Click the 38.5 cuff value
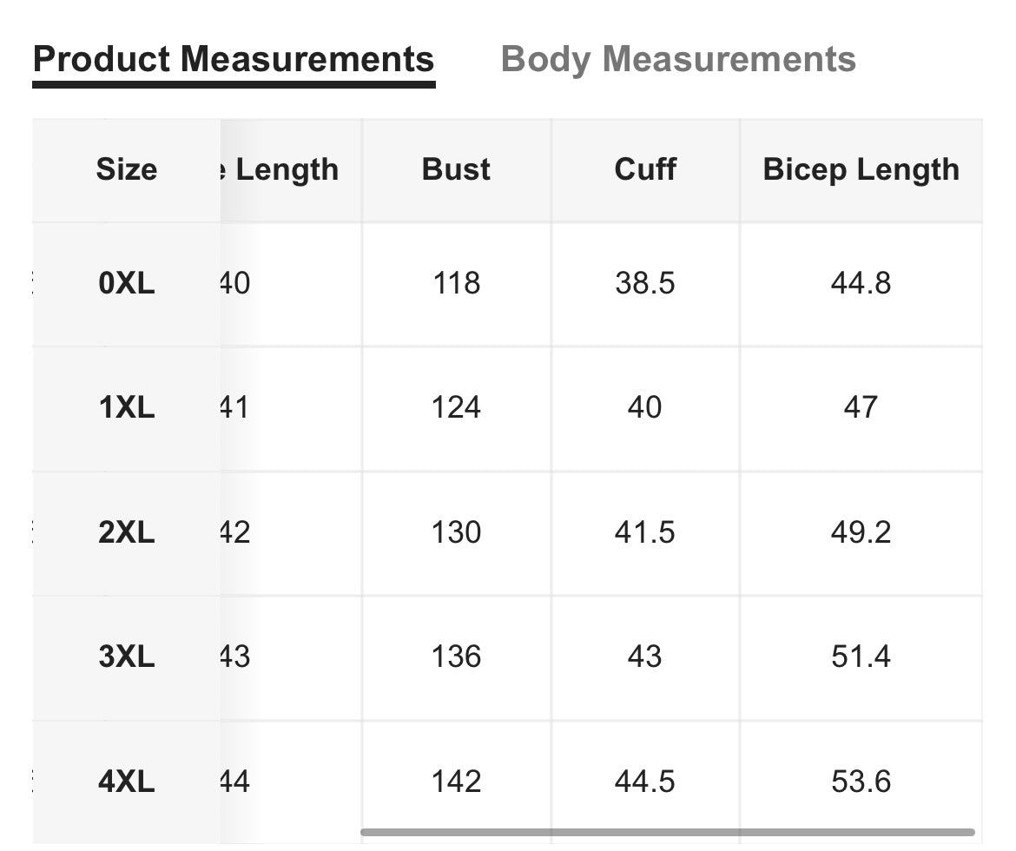1016x851 pixels. coord(645,284)
